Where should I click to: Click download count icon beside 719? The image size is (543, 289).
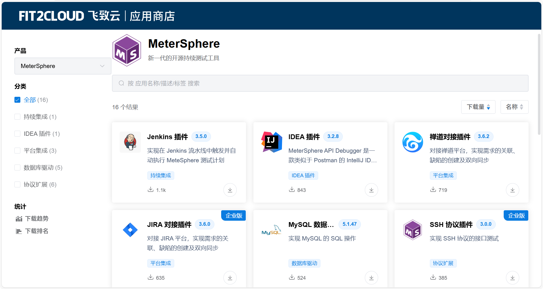[433, 189]
